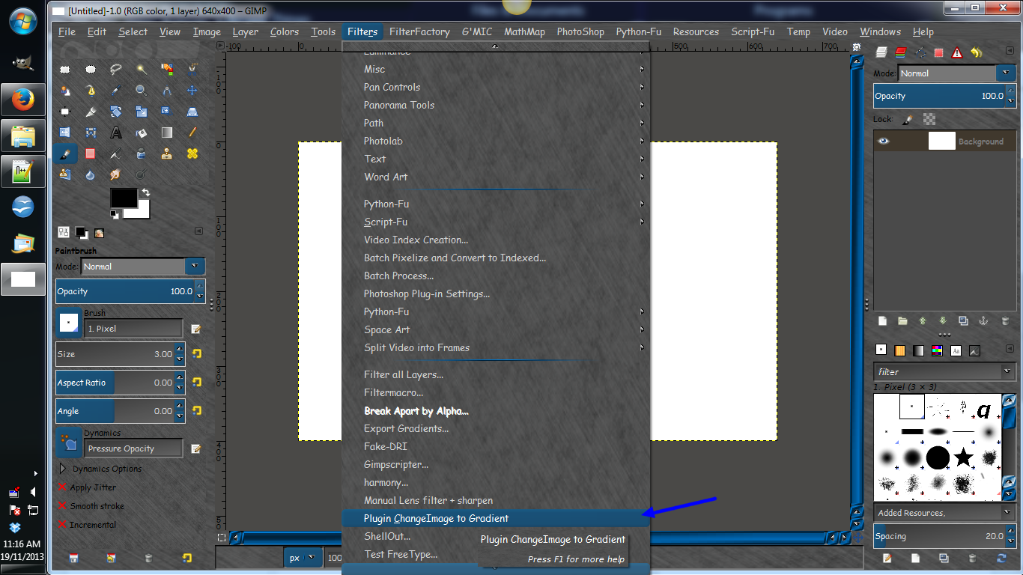Open the layer Mode dropdown
1023x575 pixels.
click(x=956, y=73)
